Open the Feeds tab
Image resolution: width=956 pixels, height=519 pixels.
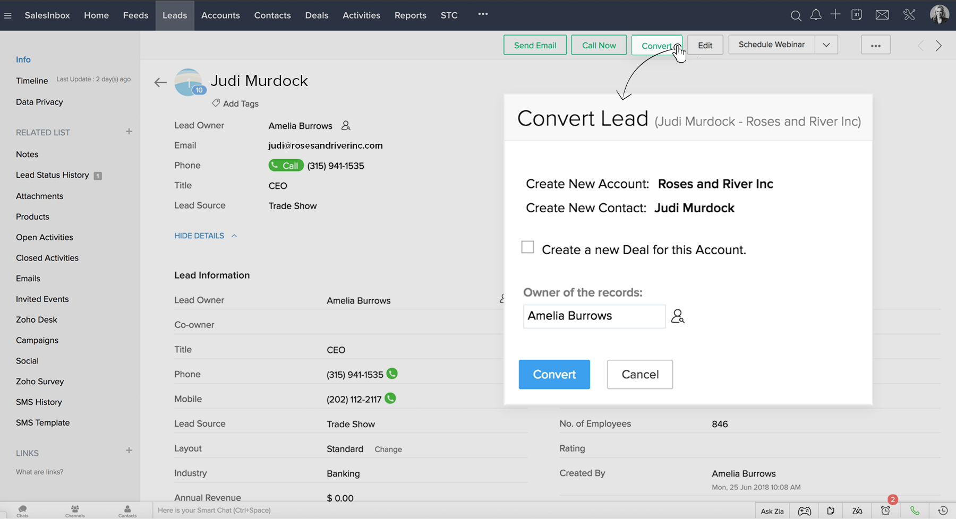click(135, 15)
